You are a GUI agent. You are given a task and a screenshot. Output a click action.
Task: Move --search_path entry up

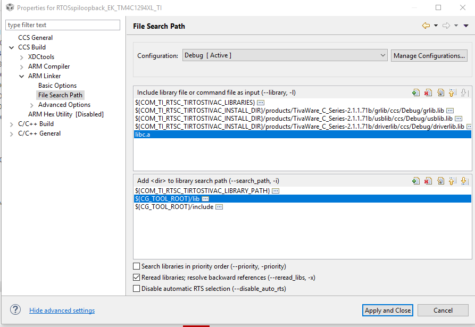click(x=452, y=181)
